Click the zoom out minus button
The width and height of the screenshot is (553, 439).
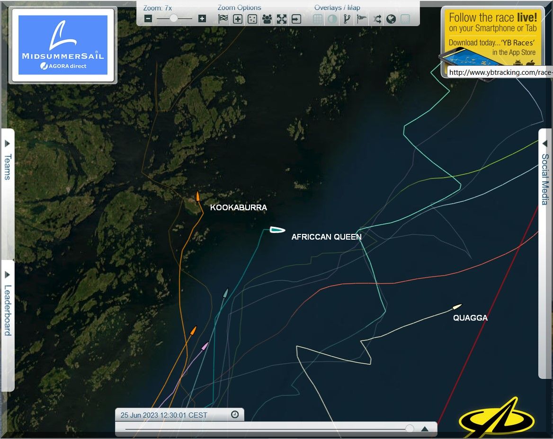coord(148,19)
